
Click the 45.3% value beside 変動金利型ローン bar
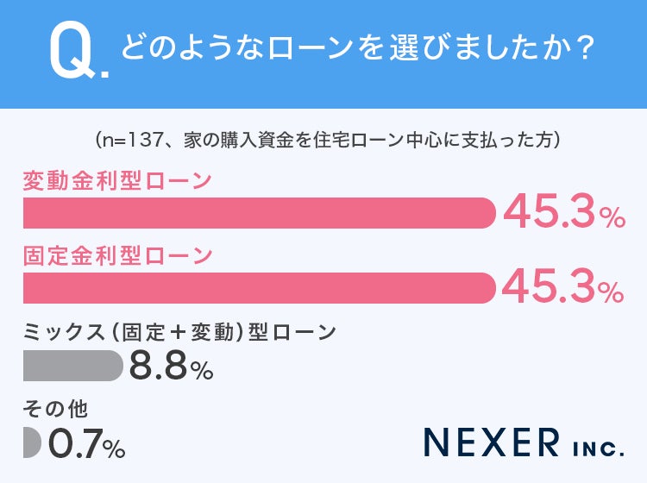click(x=564, y=213)
